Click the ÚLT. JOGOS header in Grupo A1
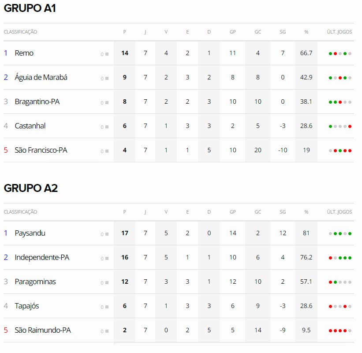The height and width of the screenshot is (353, 362). point(340,32)
